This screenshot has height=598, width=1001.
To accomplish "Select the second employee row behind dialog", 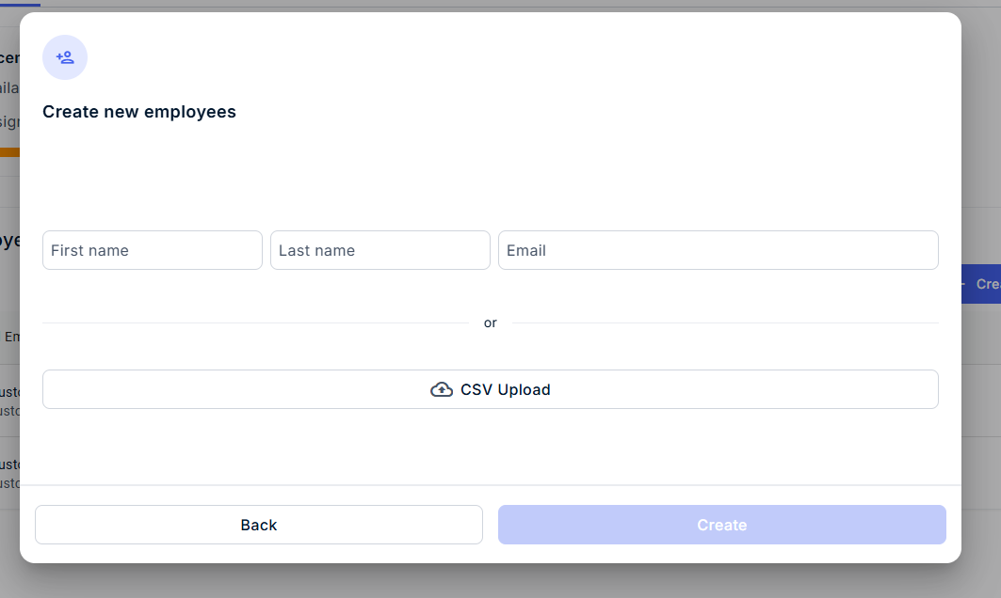I will pos(9,473).
